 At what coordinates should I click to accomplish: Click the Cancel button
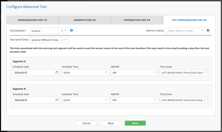(x=86, y=123)
